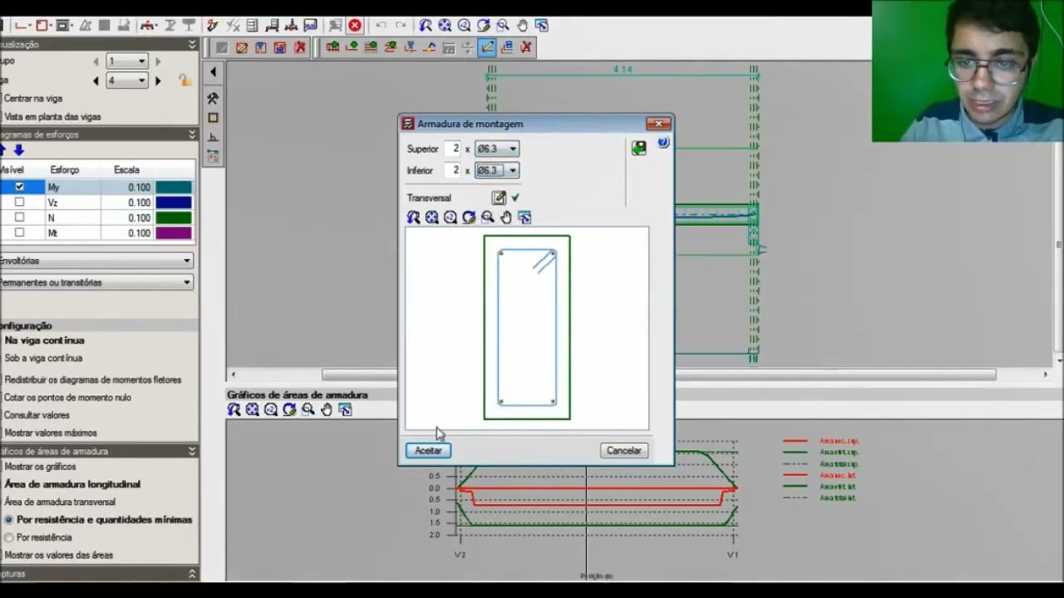Check the Mt visibility checkbox

[x=19, y=233]
